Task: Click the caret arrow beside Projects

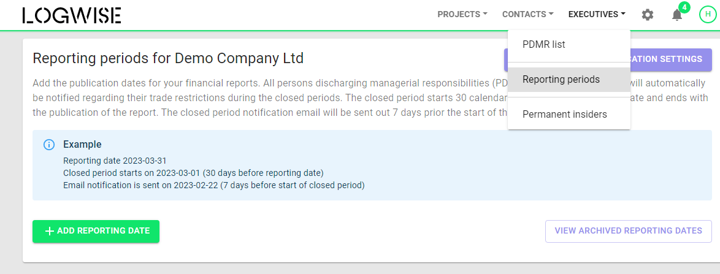Action: [x=485, y=14]
